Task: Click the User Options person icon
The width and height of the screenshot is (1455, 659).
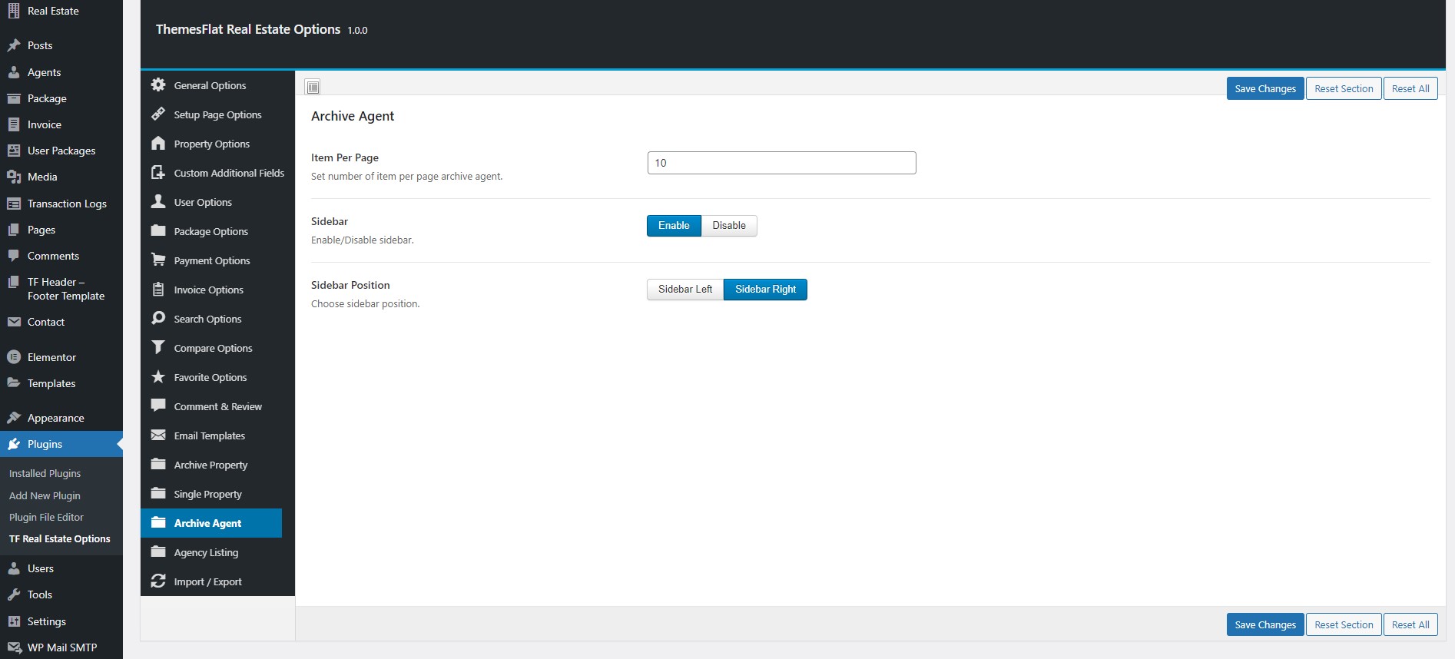Action: 158,202
